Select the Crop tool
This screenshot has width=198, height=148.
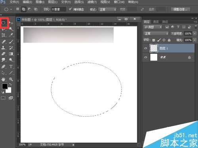[x=4, y=35]
